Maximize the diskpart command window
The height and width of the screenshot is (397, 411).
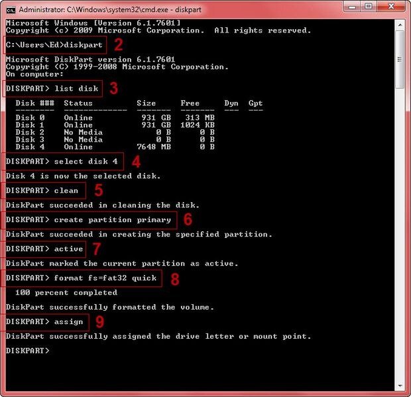pyautogui.click(x=369, y=7)
